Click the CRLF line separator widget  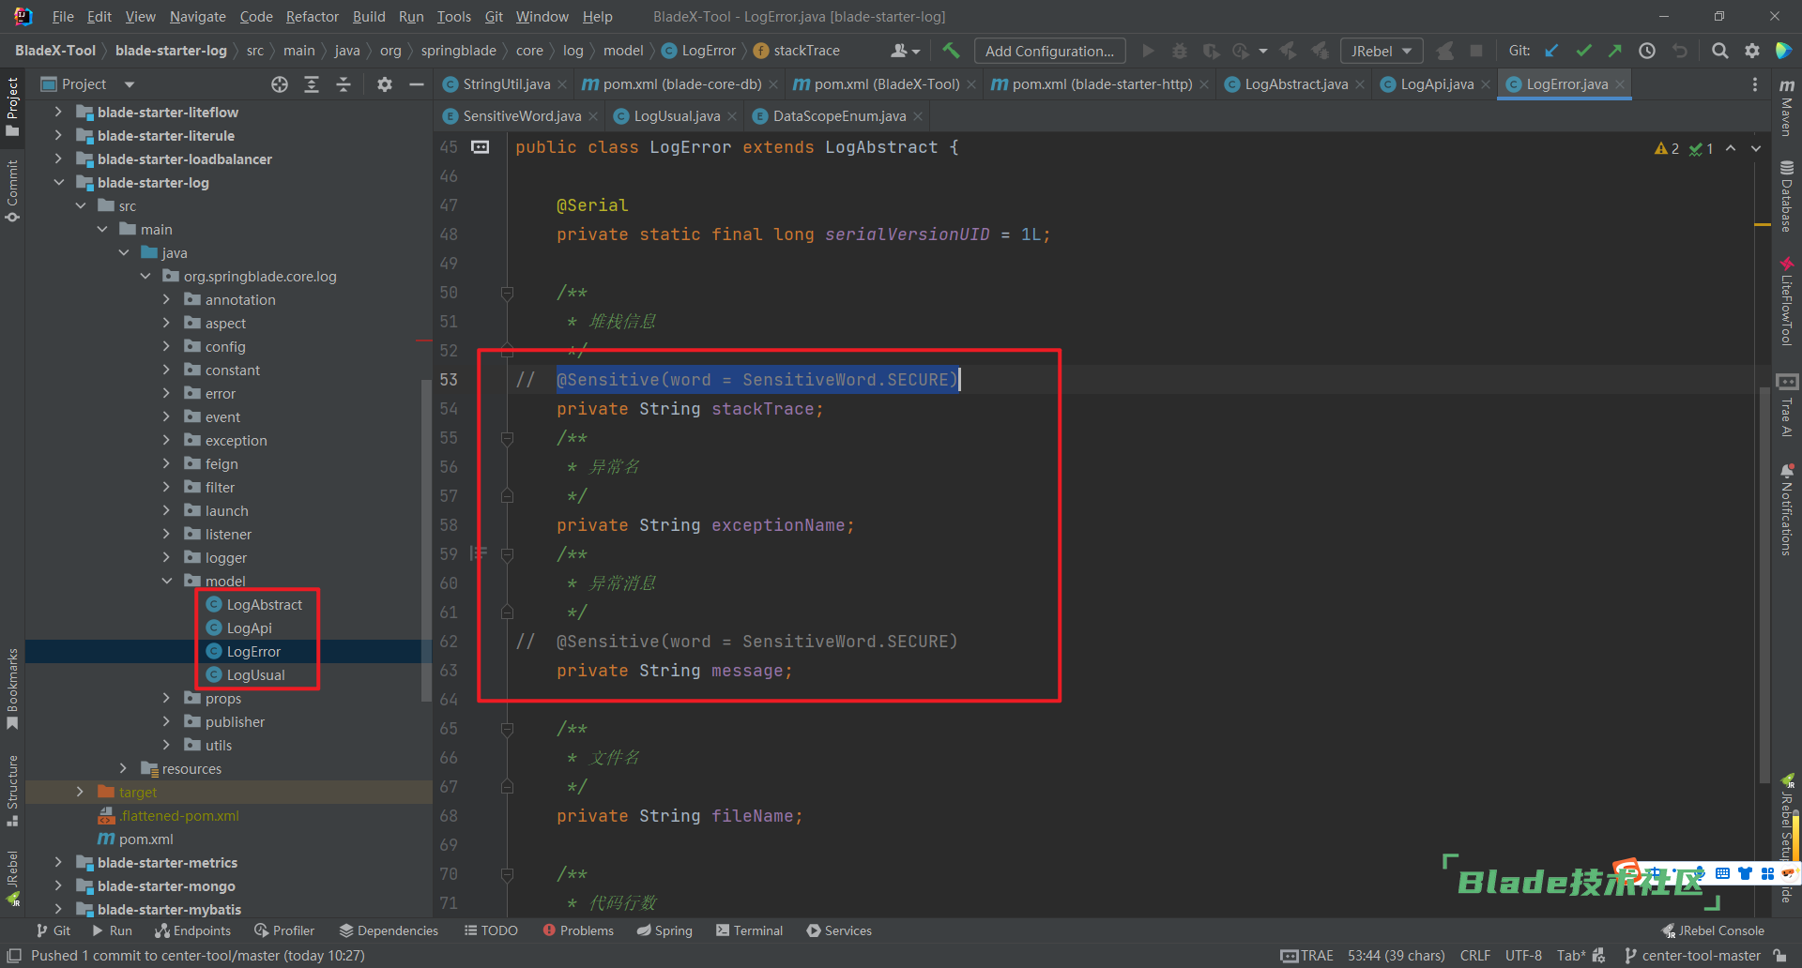coord(1474,955)
